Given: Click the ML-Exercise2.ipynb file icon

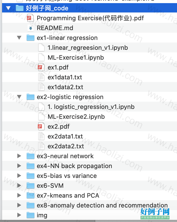Looking at the screenshot, I should [41, 117].
